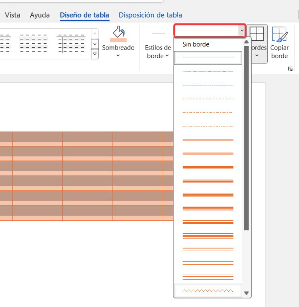Open the Ayuda tab
Screen dimensions: 299x307
click(40, 15)
